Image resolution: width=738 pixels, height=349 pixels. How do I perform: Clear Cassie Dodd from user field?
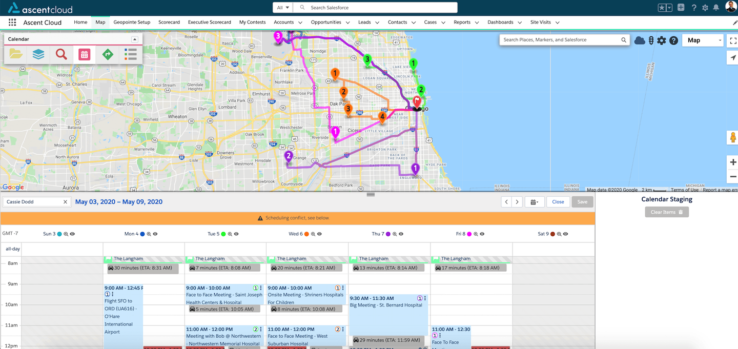pyautogui.click(x=65, y=202)
